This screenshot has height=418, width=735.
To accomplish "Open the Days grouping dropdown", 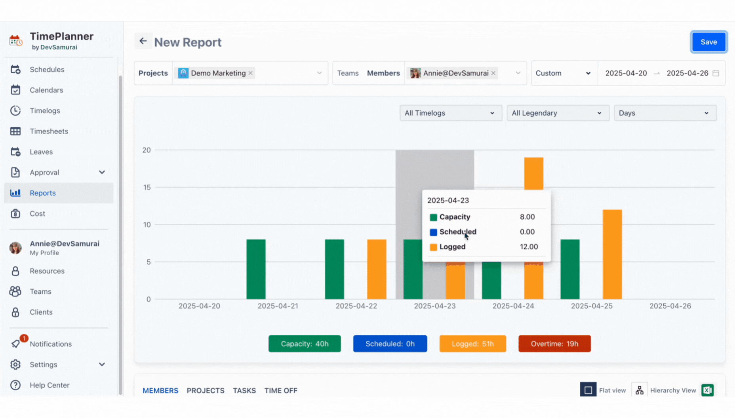I will click(x=665, y=113).
